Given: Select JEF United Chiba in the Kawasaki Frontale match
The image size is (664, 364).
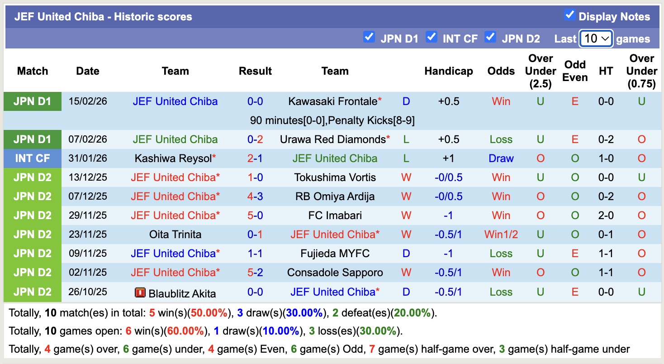Looking at the screenshot, I should (x=175, y=101).
